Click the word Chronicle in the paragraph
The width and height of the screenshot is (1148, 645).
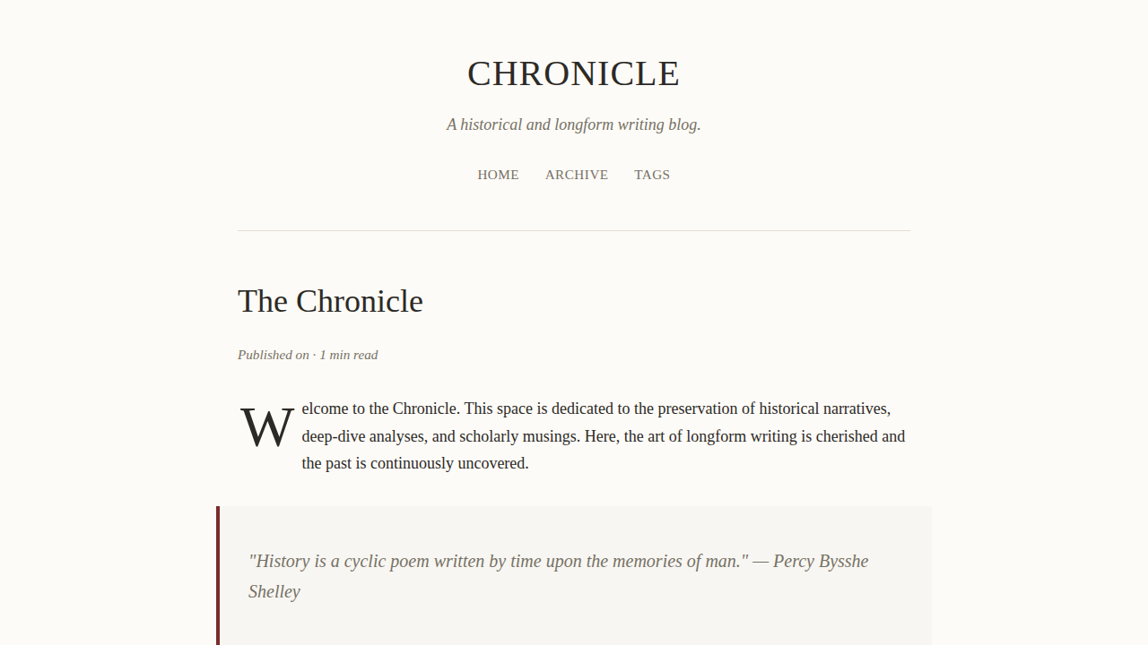point(423,408)
